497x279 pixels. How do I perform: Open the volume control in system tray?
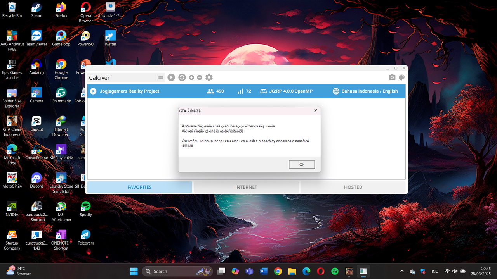click(x=455, y=271)
